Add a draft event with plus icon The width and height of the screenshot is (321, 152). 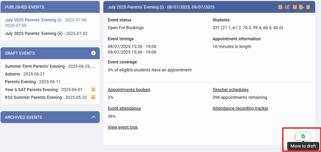pyautogui.click(x=93, y=53)
